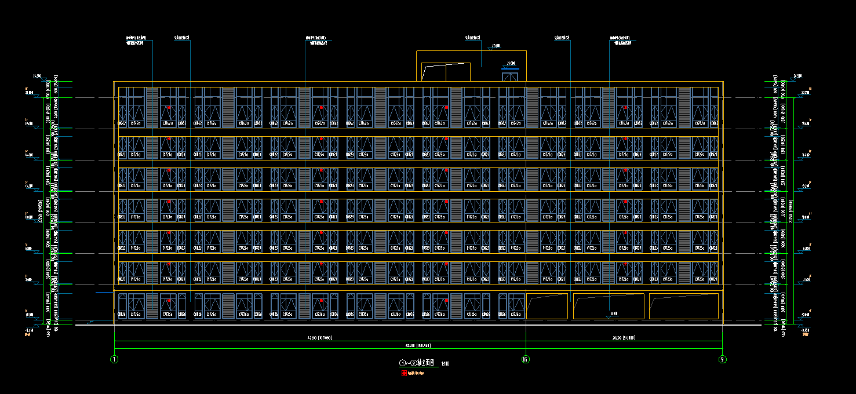856x394 pixels.
Task: Select the rightmost orange ground-floor opening
Action: point(683,306)
